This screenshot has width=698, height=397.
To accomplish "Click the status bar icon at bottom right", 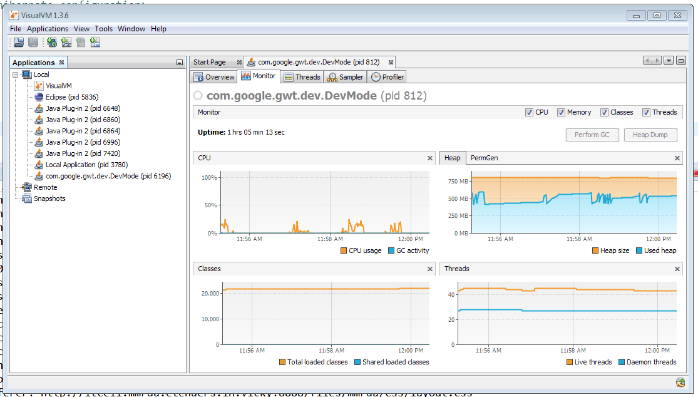I will point(680,383).
